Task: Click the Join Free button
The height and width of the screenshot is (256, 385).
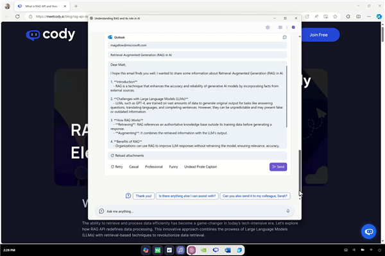Action: 318,35
